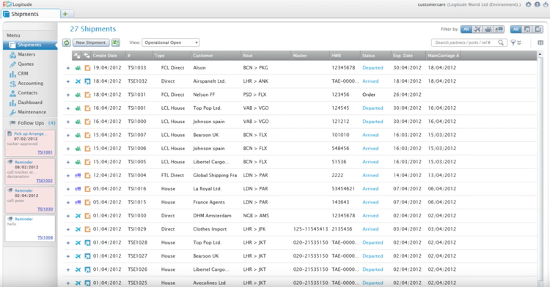Open the View dropdown Operational Open
The image size is (550, 287).
point(170,42)
